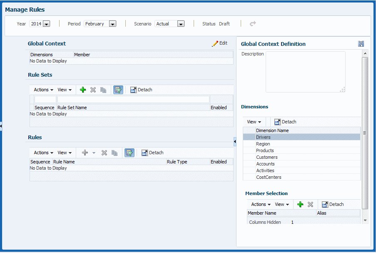Click the green add icon in Member Selection
The image size is (376, 253).
coord(300,204)
